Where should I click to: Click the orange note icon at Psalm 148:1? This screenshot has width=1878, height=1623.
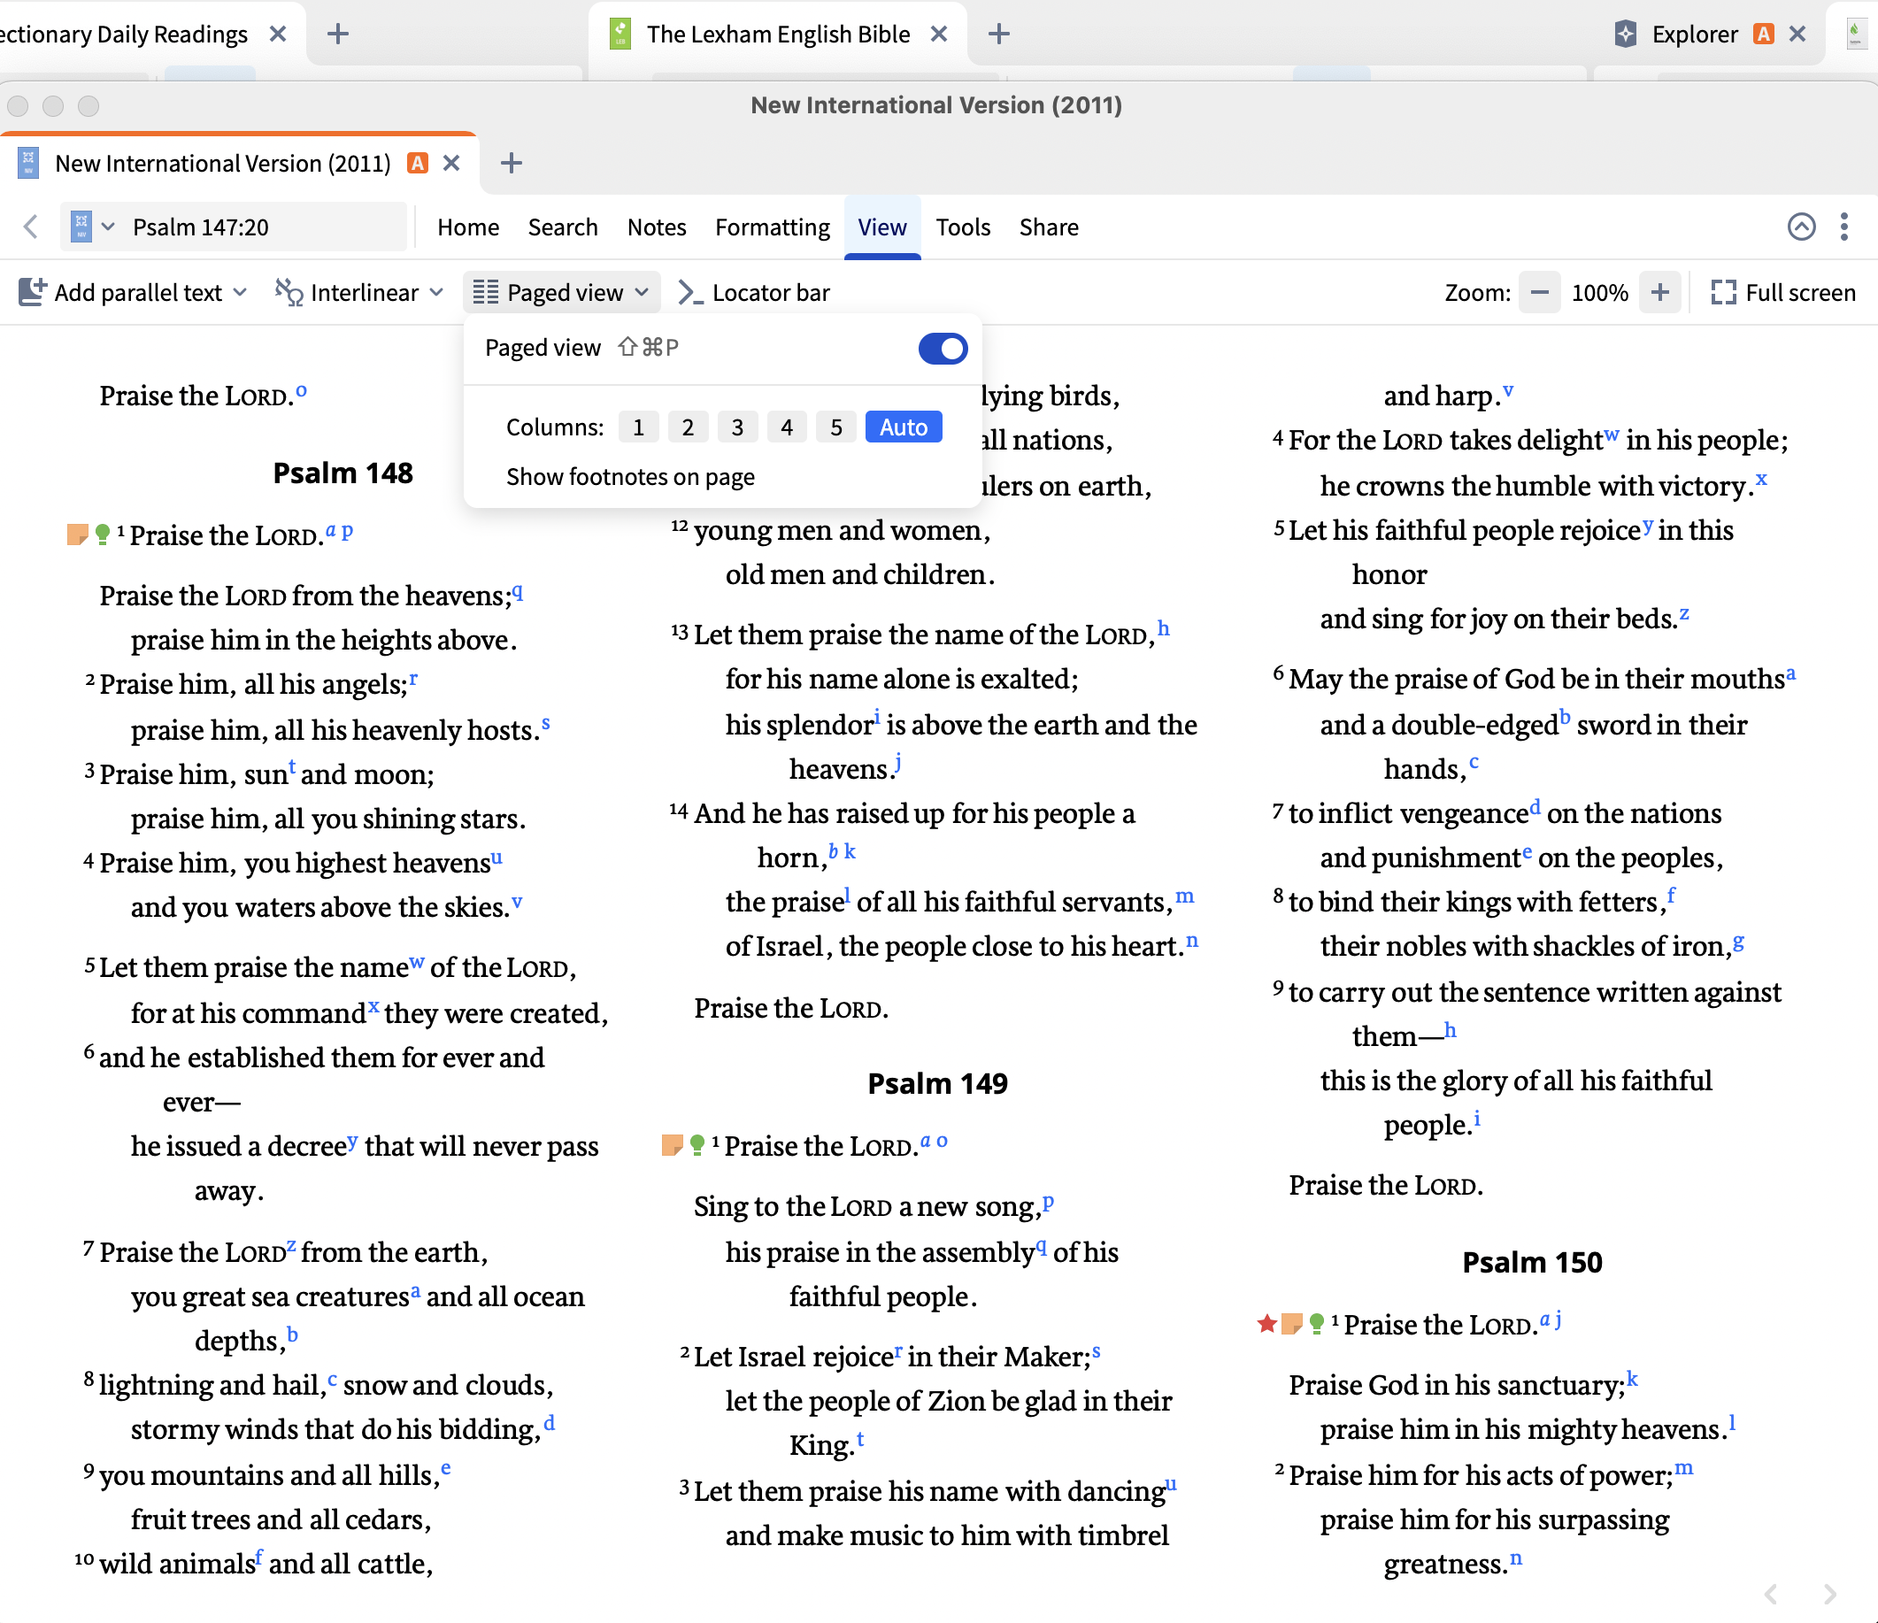[78, 535]
